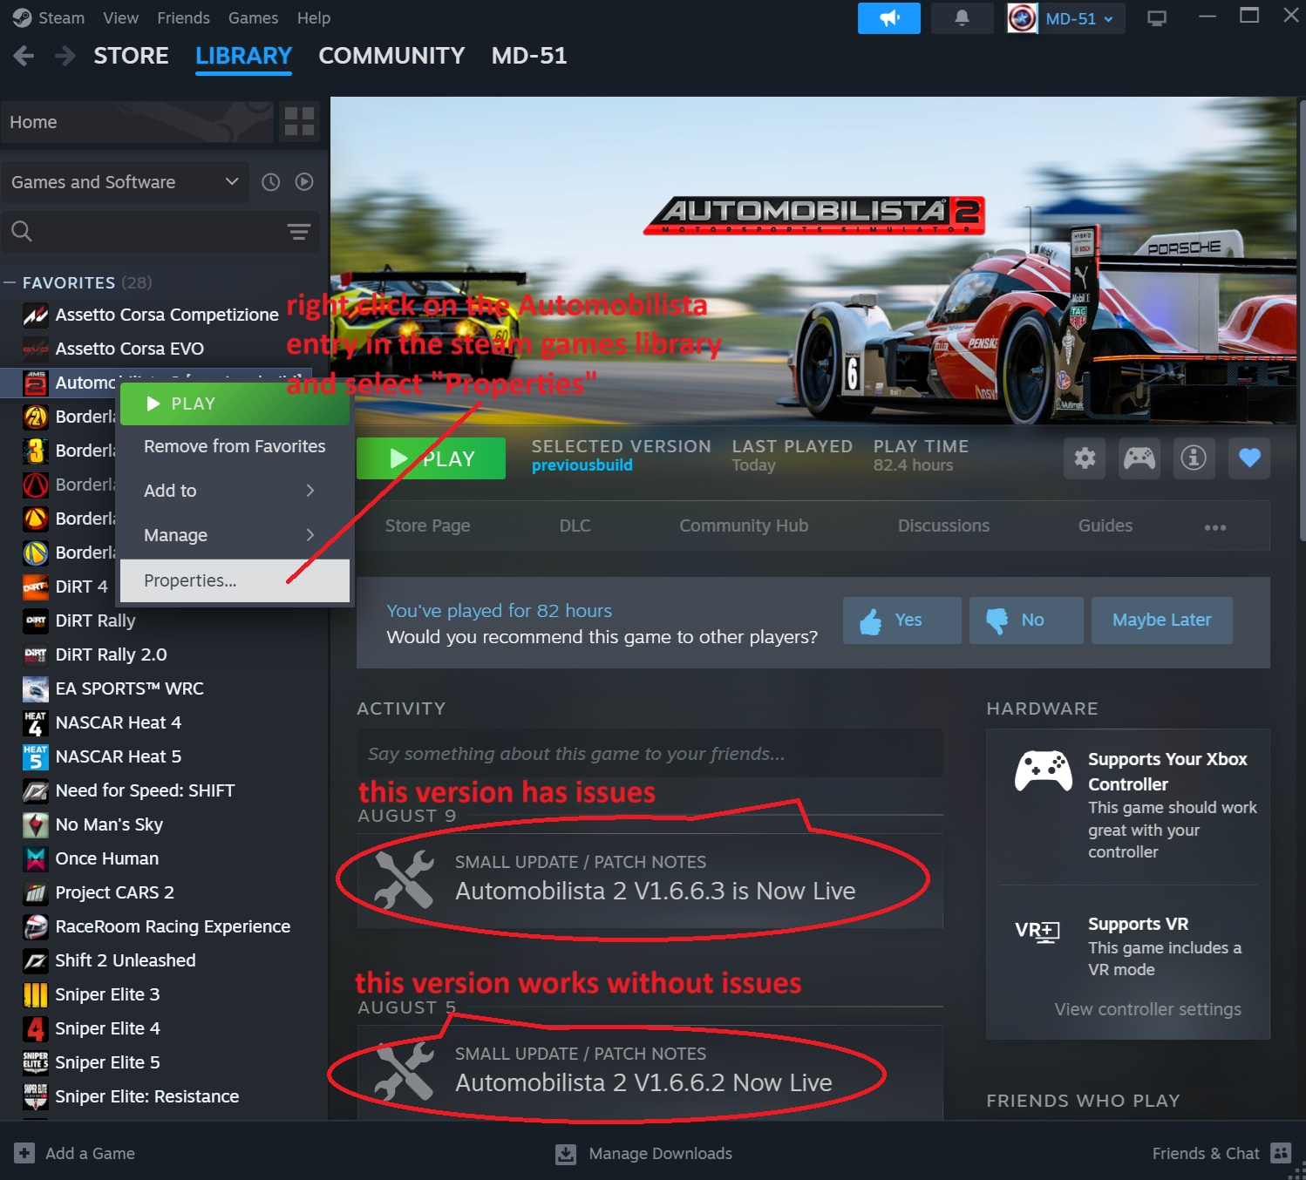The image size is (1306, 1180).
Task: Select RaceRoom Racing Experience game icon
Action: click(x=35, y=926)
